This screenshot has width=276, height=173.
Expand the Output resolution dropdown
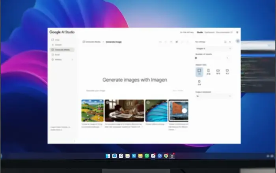coord(213,96)
